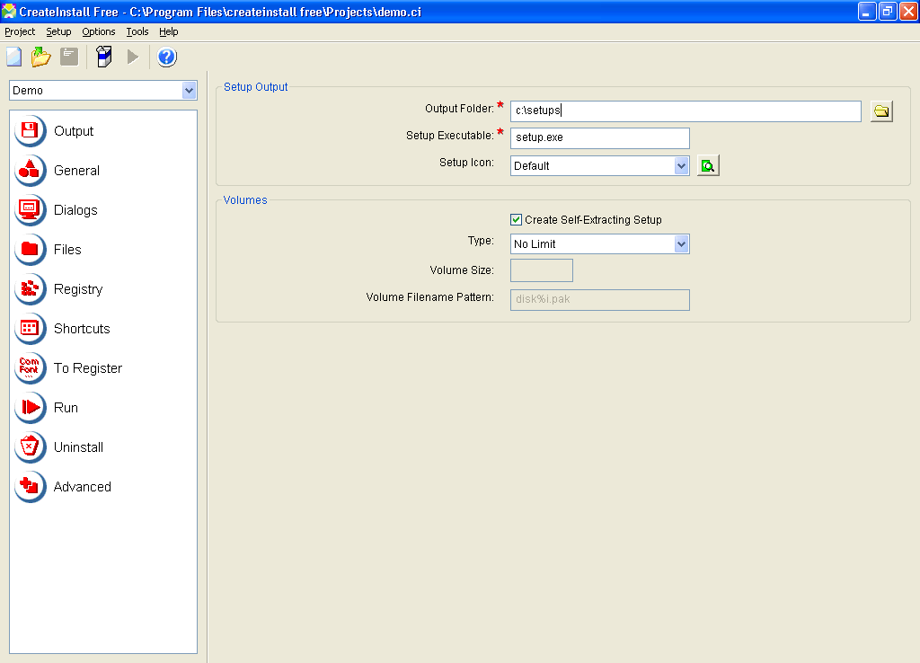Screen dimensions: 920x663
Task: Click the Open Project folder icon
Action: pos(41,57)
